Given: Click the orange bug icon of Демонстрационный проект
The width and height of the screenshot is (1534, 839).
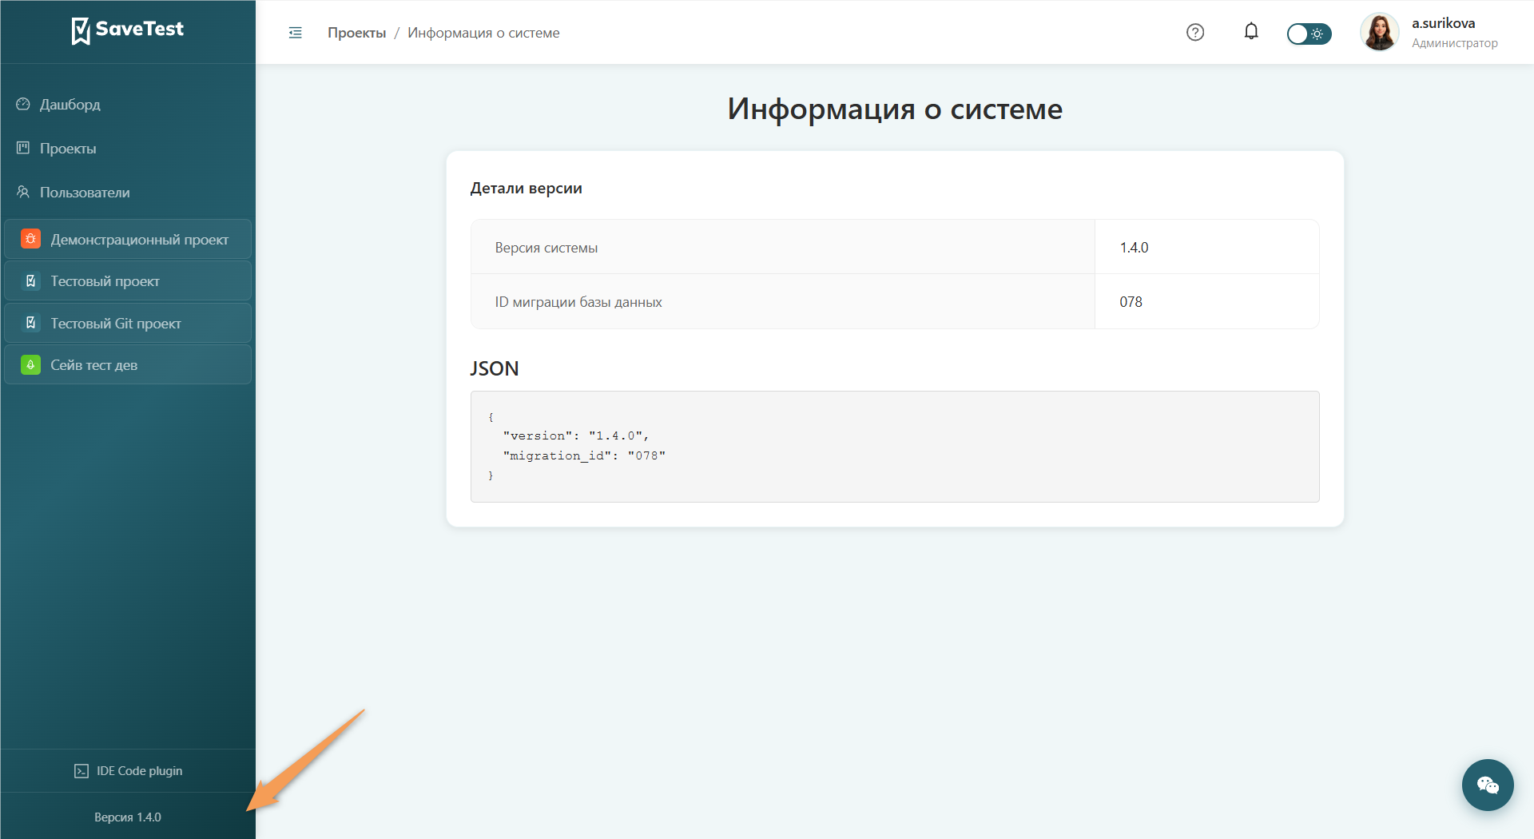Looking at the screenshot, I should pos(30,239).
